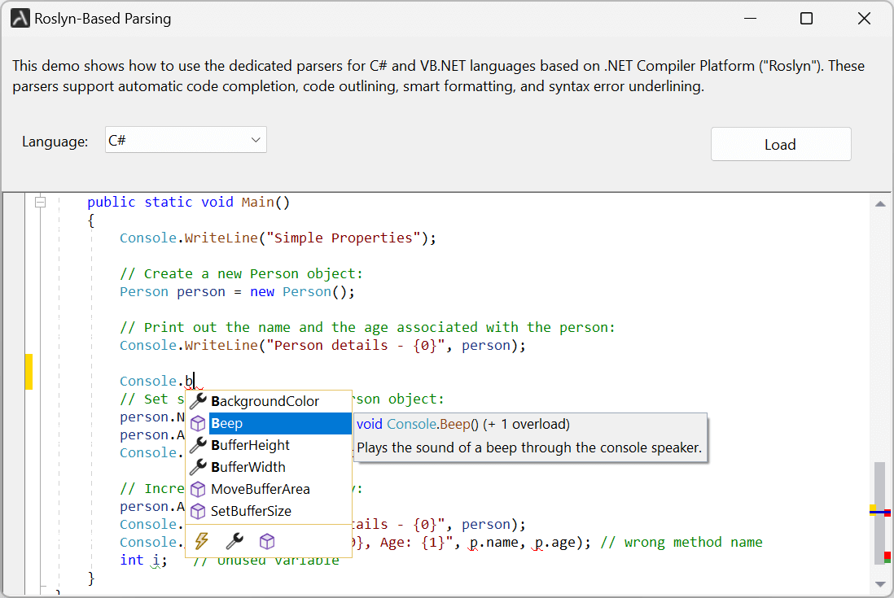Click the wrench icon beside BufferWidth
Viewport: 894px width, 598px height.
coord(198,467)
